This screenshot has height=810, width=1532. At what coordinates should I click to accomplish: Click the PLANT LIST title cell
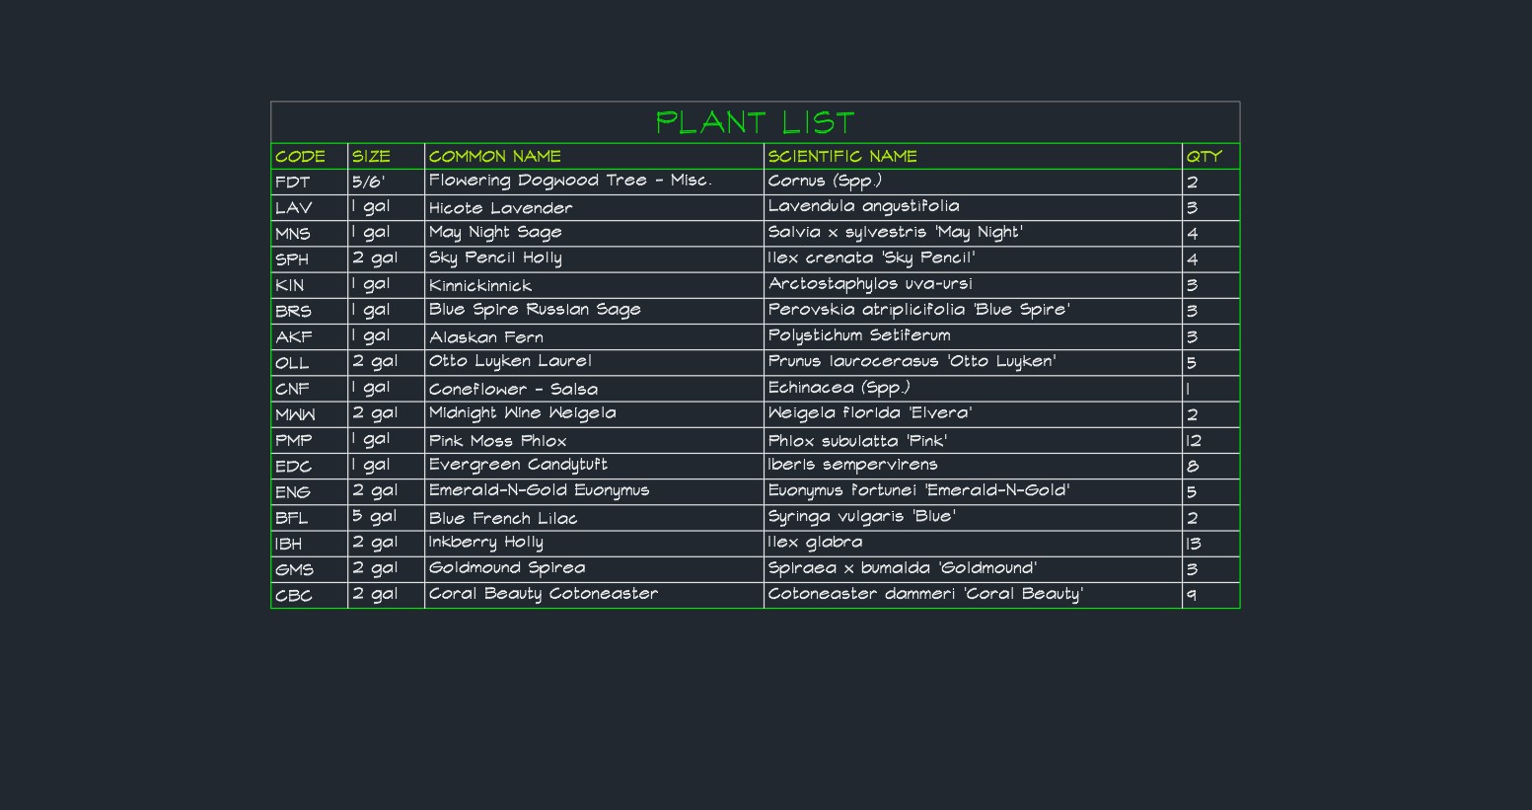tap(755, 122)
